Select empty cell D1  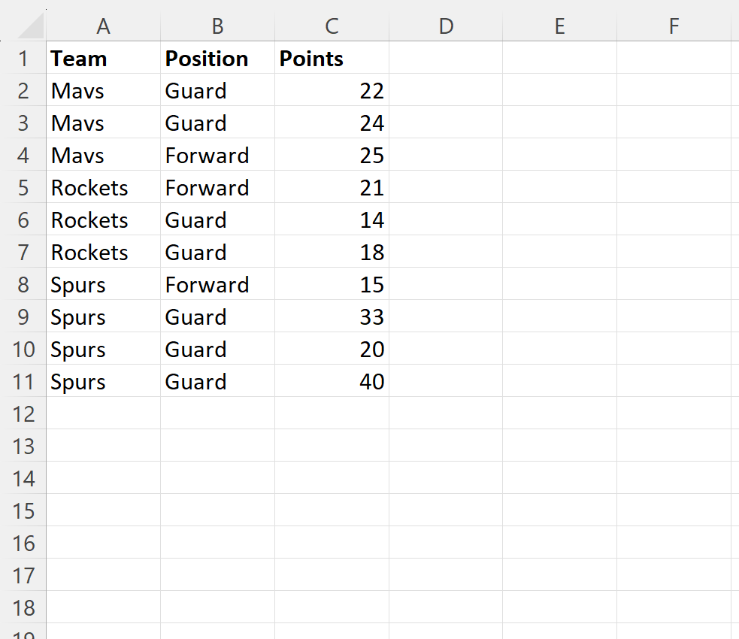[x=446, y=59]
